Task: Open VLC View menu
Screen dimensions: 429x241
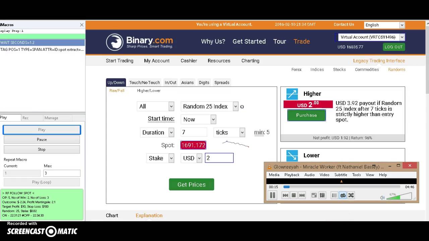Action: 370,175
